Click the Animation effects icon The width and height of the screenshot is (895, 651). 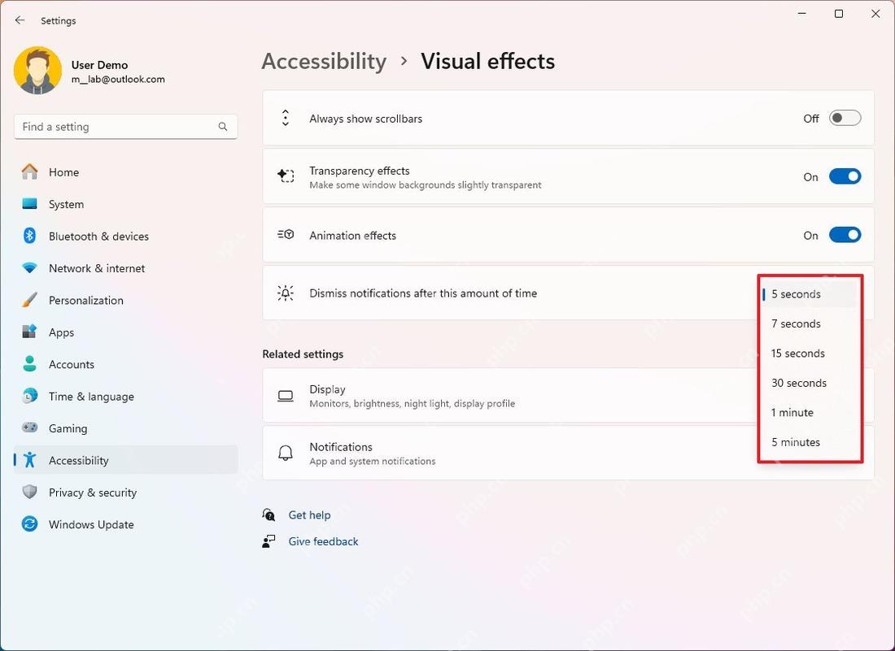pyautogui.click(x=286, y=235)
